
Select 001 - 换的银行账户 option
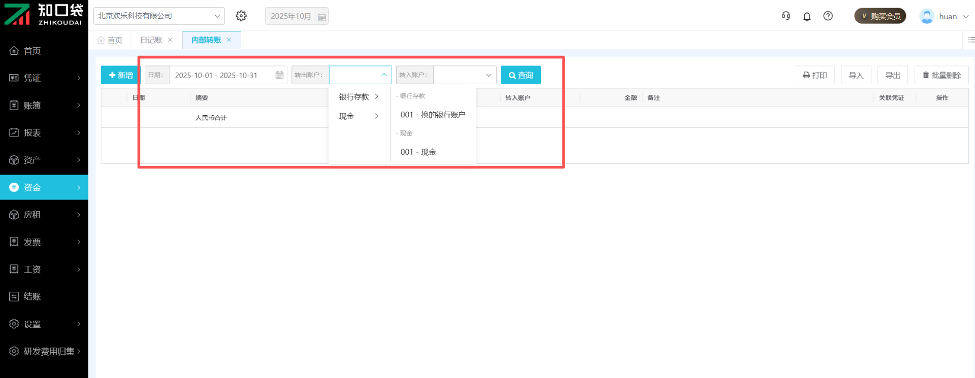(x=433, y=115)
